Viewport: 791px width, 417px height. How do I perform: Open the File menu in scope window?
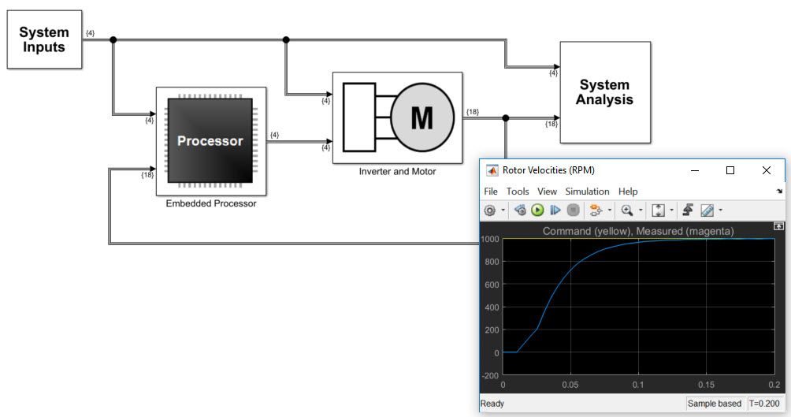pyautogui.click(x=491, y=192)
